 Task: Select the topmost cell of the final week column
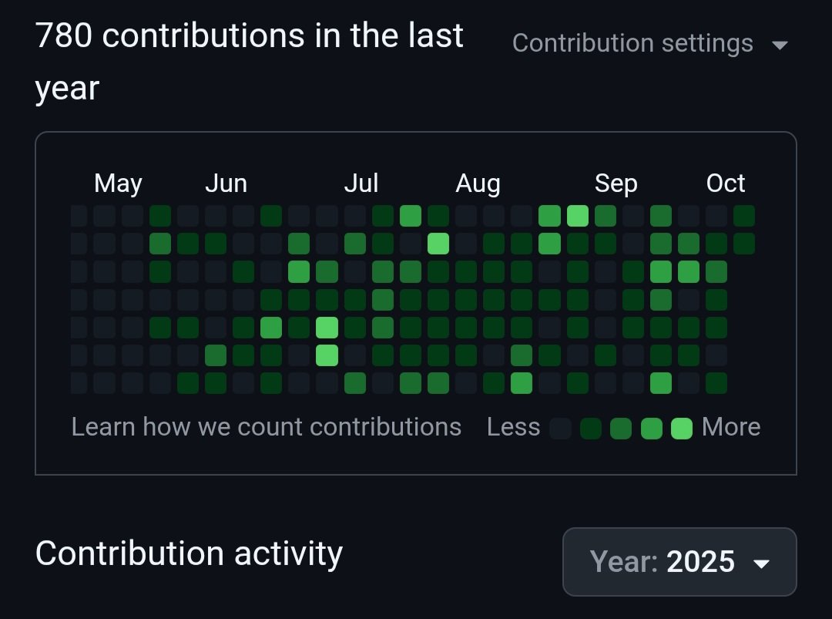click(744, 216)
